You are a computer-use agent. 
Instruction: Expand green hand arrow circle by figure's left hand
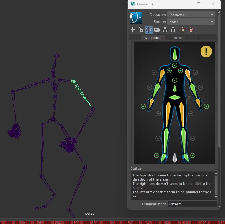pyautogui.click(x=206, y=106)
